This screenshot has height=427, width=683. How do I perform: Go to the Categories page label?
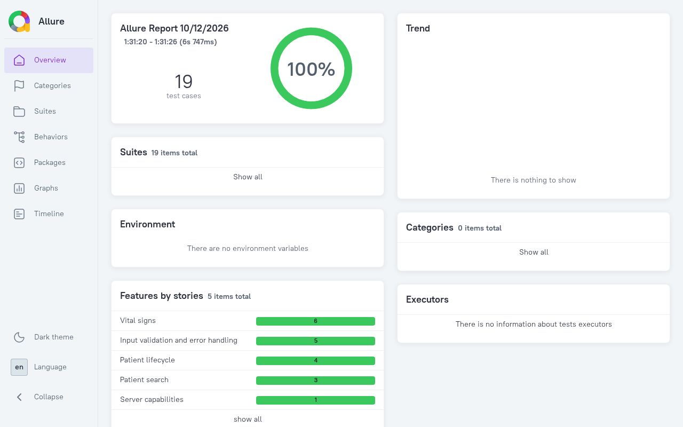52,85
